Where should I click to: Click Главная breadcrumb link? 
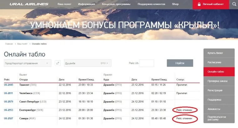[x=9, y=44]
